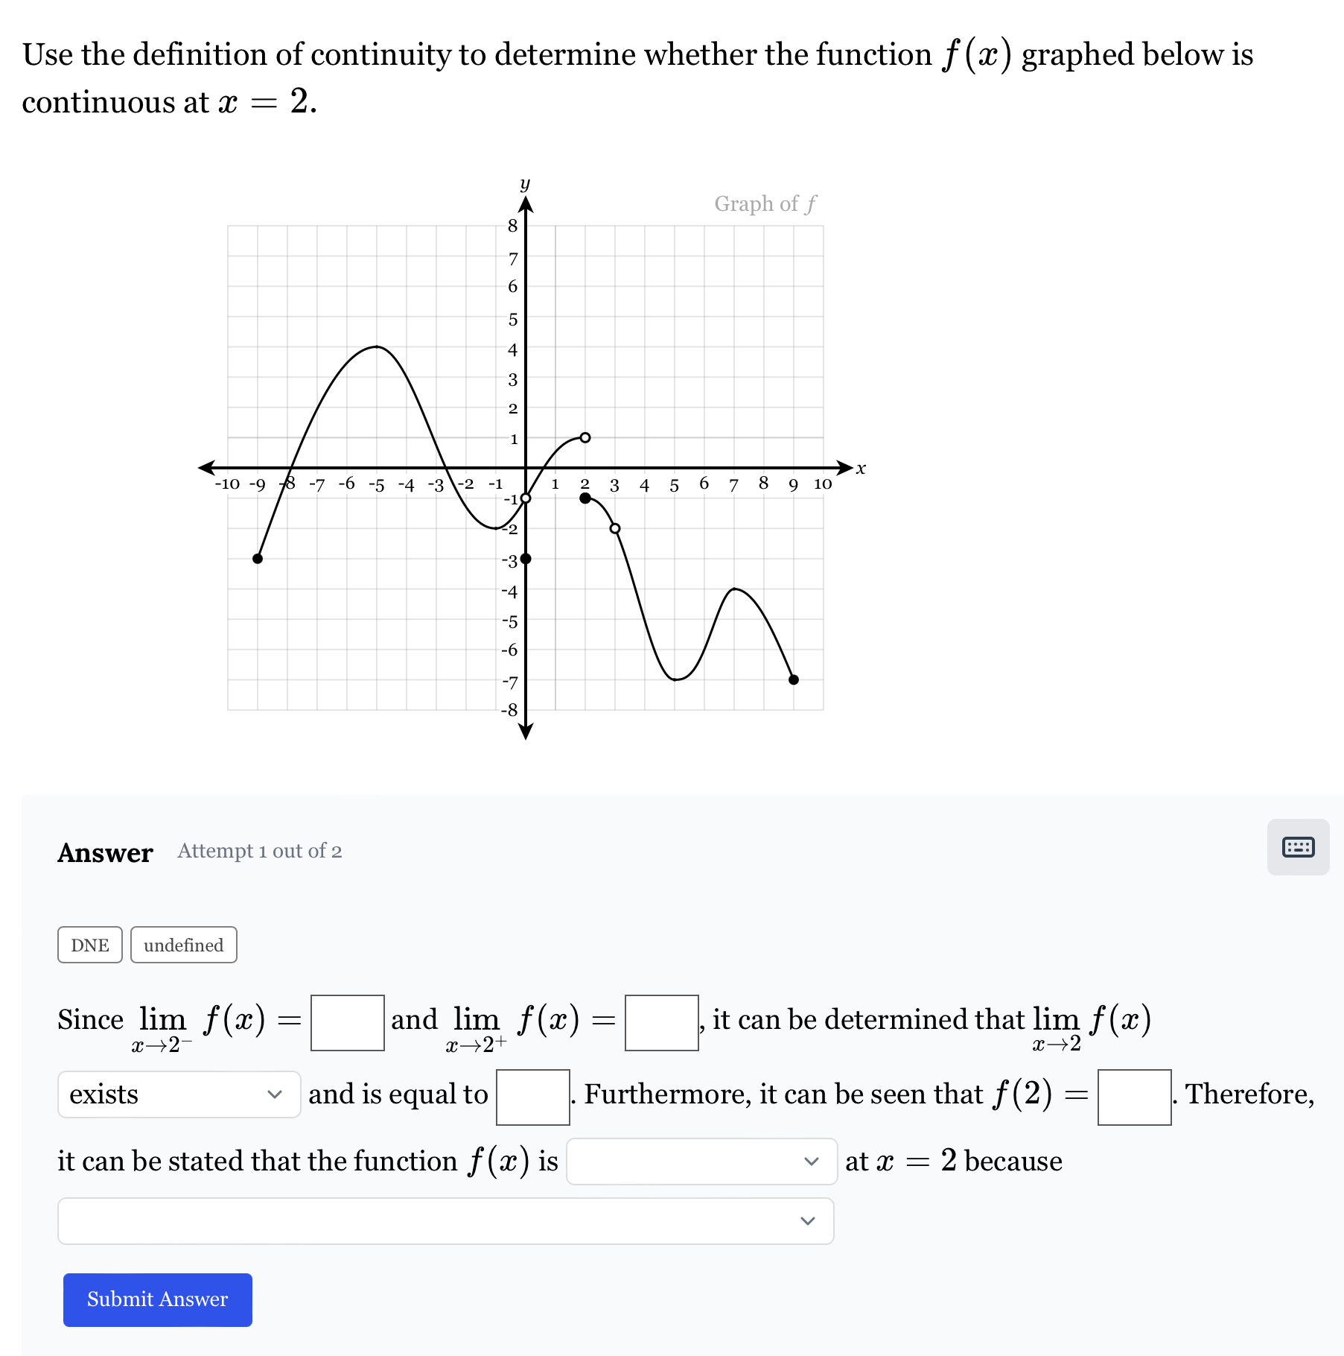The image size is (1344, 1356).
Task: Click the left-hand limit answer box
Action: (347, 1024)
